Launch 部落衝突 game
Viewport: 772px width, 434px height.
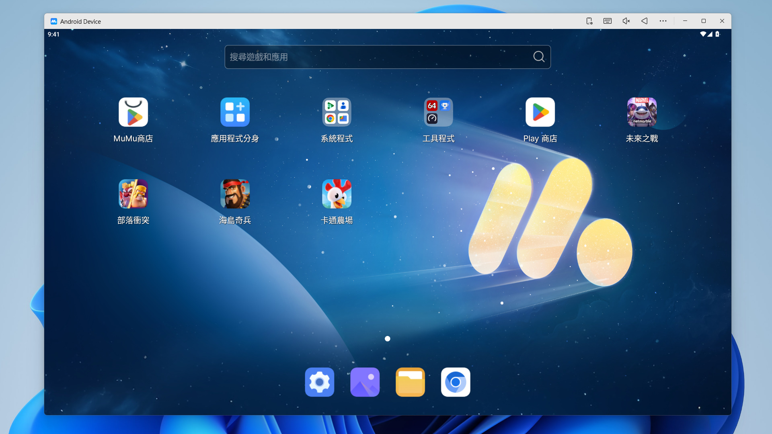(x=133, y=194)
